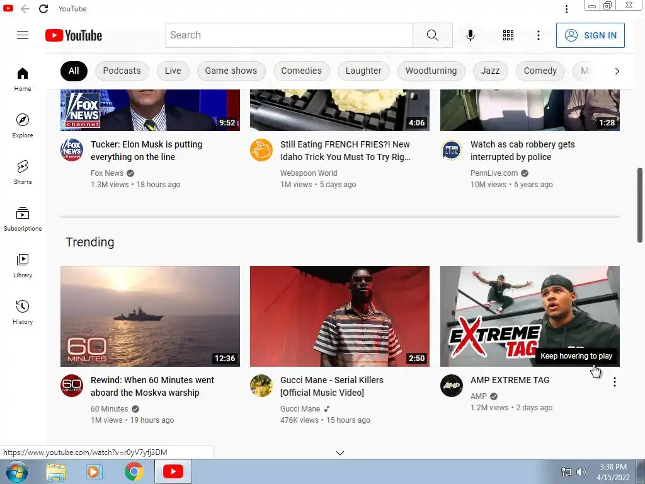Open title 'Rewind: When 60 Minutes went aboard'
Viewport: 645px width, 484px height.
coord(152,386)
